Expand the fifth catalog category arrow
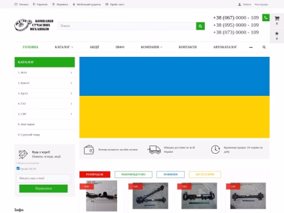The height and width of the screenshot is (213, 284). pos(72,114)
